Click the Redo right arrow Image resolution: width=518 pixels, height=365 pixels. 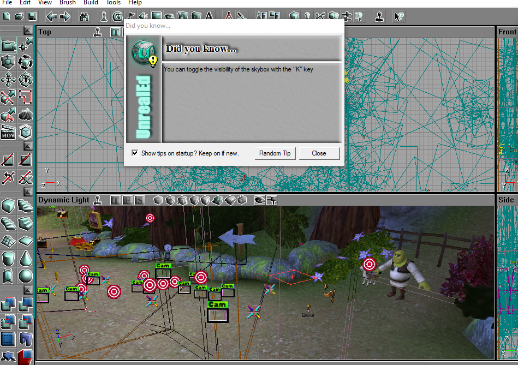pos(65,16)
